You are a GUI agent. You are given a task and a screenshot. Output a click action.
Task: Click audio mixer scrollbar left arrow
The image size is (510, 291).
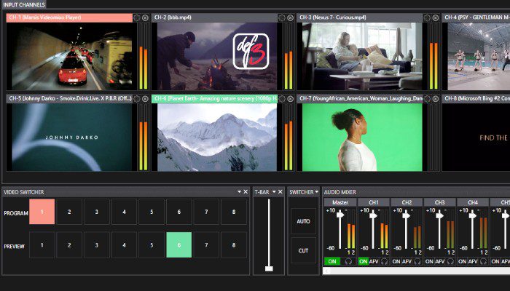click(327, 271)
